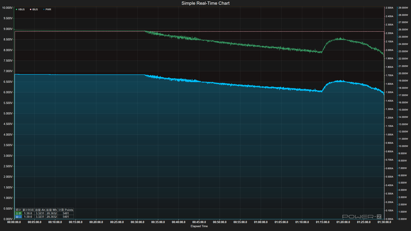411x231 pixels.
Task: Click the 00:05:00.0 time axis tick
Action: pos(35,222)
